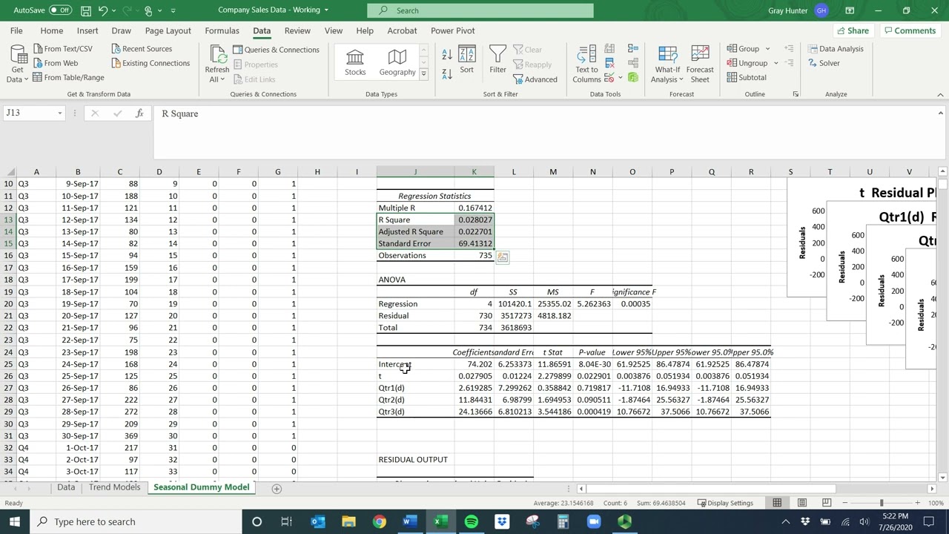Open What-If Analysis menu
This screenshot has width=949, height=534.
pyautogui.click(x=667, y=64)
